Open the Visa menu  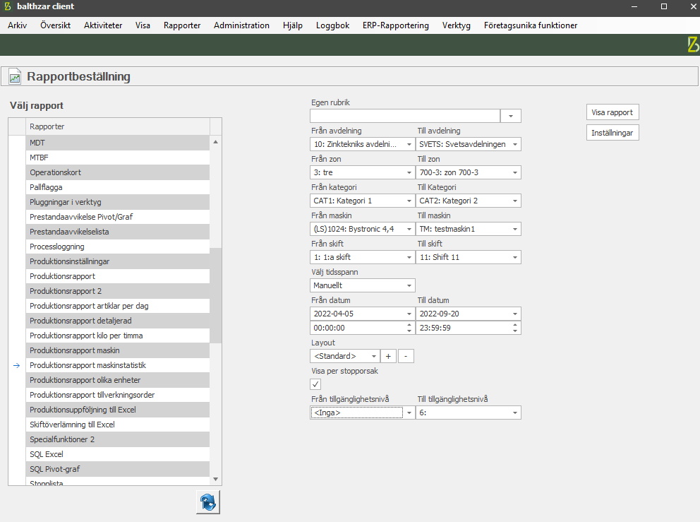coord(143,25)
